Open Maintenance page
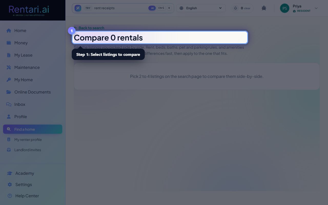The width and height of the screenshot is (328, 205). pyautogui.click(x=33, y=67)
